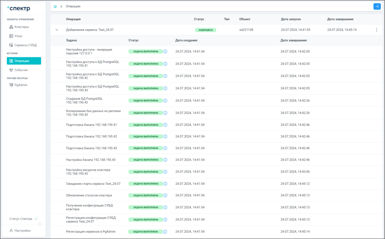This screenshot has height=239, width=385.
Task: Click the Спектр logo
Action: [18, 9]
